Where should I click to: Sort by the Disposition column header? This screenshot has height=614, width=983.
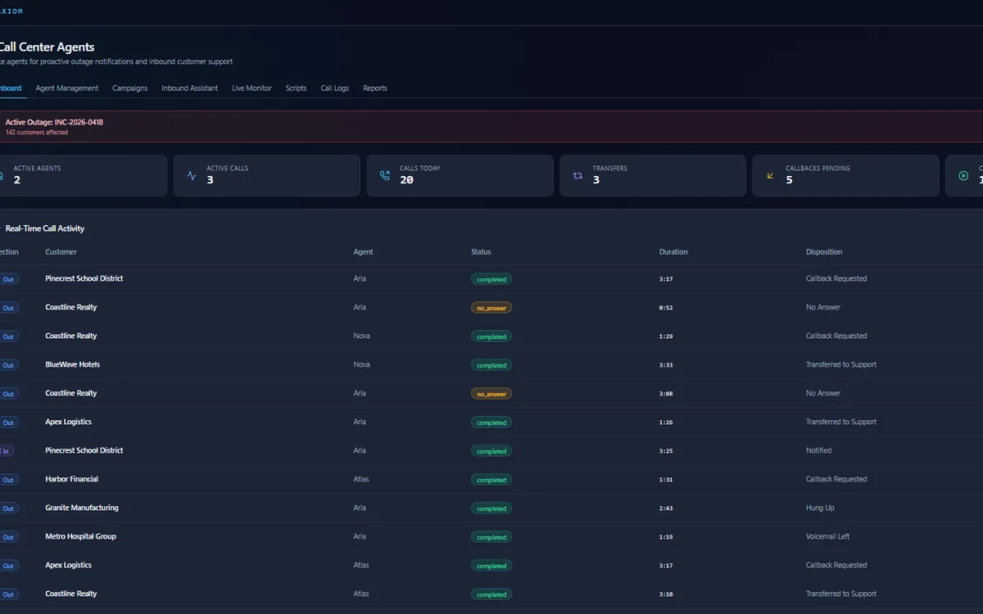[824, 252]
